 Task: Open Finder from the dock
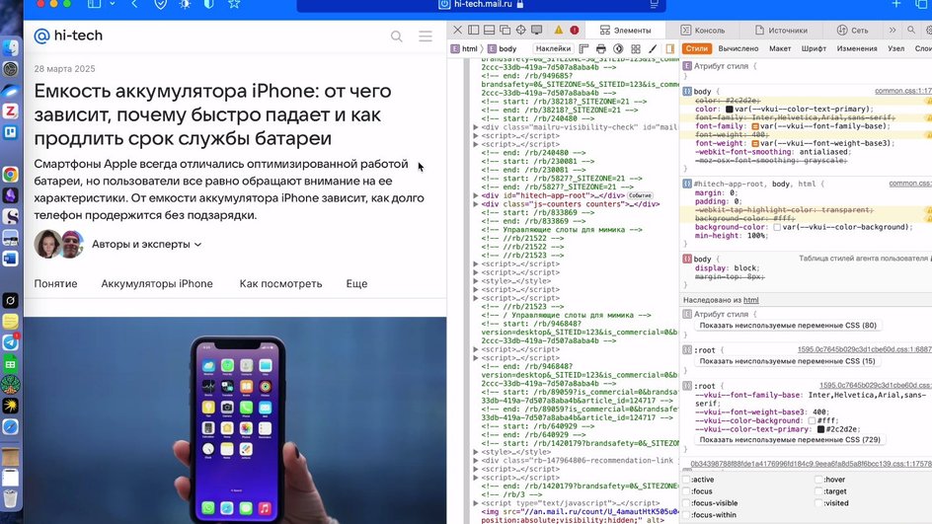point(11,47)
